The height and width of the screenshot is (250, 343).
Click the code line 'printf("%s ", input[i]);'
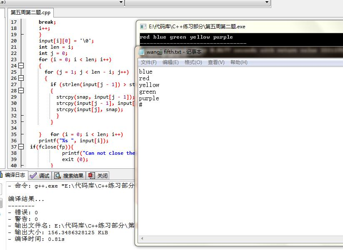[73, 141]
